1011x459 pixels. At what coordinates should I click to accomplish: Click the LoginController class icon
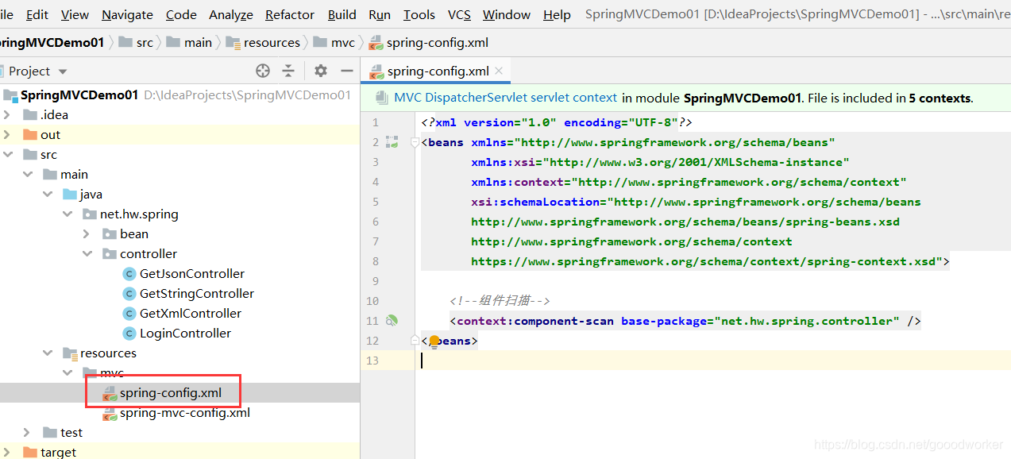tap(129, 333)
